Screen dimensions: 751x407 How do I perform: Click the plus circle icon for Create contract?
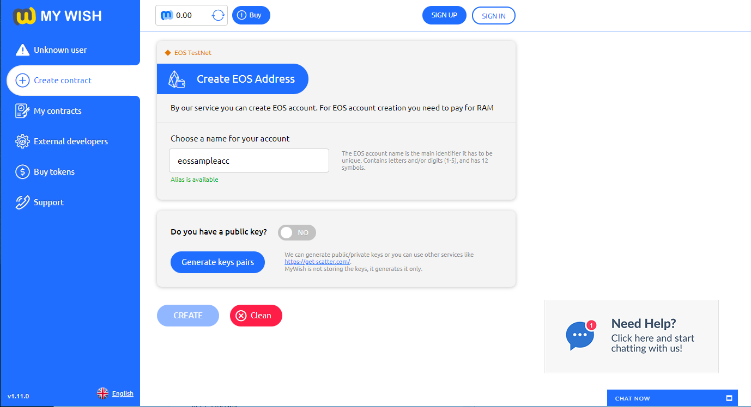[x=22, y=81]
